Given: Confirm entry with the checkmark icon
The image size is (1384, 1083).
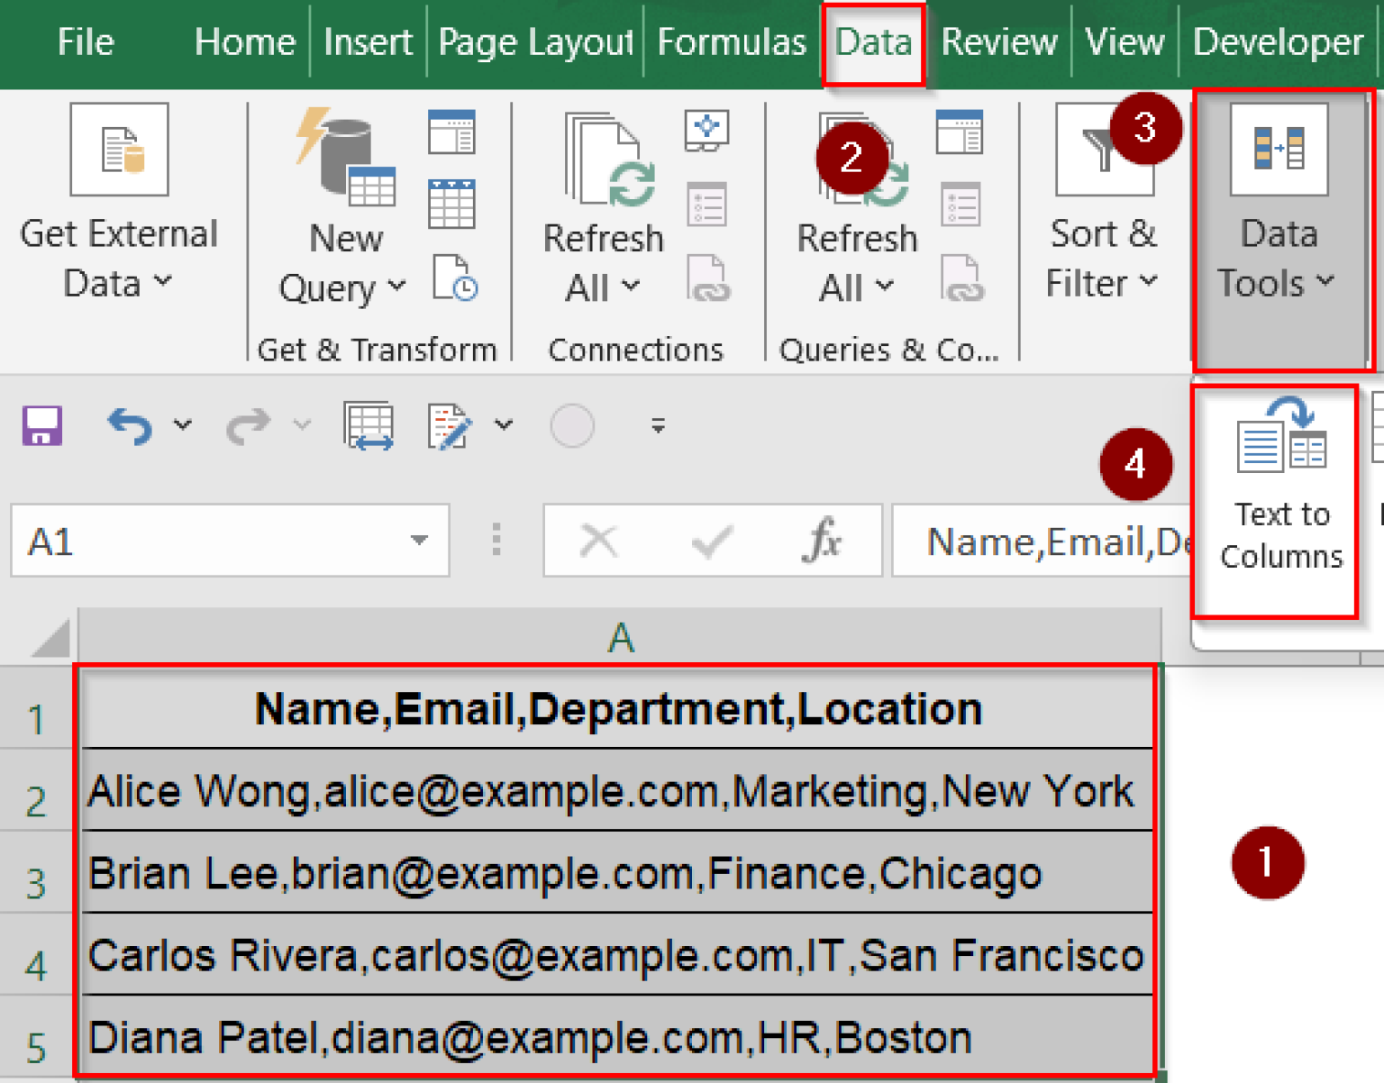Looking at the screenshot, I should pyautogui.click(x=712, y=541).
